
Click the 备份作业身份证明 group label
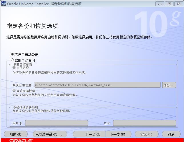click(25, 107)
